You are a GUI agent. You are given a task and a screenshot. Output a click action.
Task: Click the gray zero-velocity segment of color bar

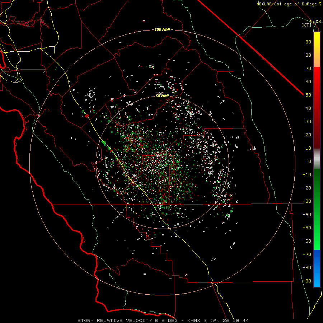(317, 159)
